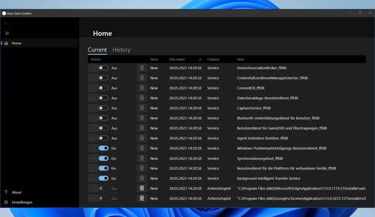This screenshot has height=217, width=375.
Task: Enable the DeviceAssociationBroker_fffd8 toggle
Action: click(104, 68)
